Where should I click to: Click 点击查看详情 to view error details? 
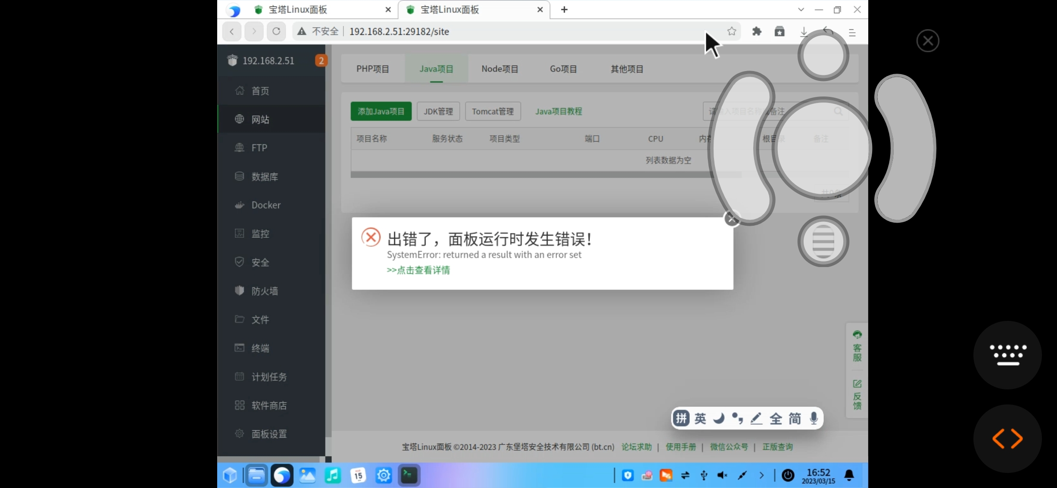click(418, 270)
